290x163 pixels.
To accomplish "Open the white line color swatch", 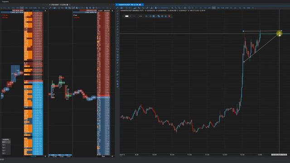I will pyautogui.click(x=127, y=16).
